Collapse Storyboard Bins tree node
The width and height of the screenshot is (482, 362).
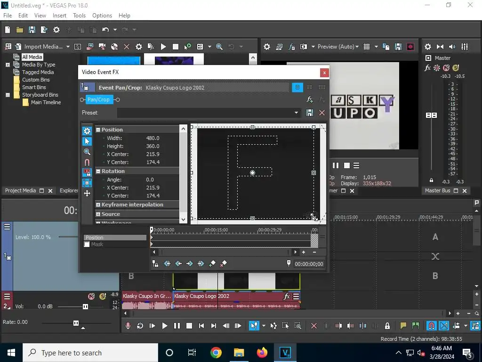click(8, 95)
